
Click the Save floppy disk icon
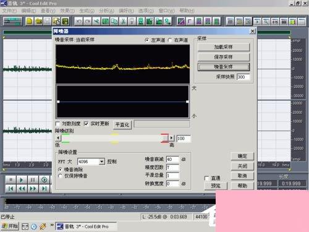[x=66, y=21]
